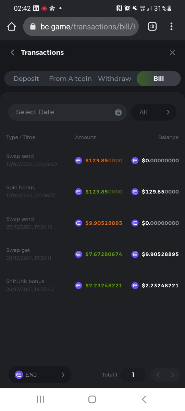Screen dimensions: 185x411
Task: Go to the next page arrow
Action: [173, 375]
